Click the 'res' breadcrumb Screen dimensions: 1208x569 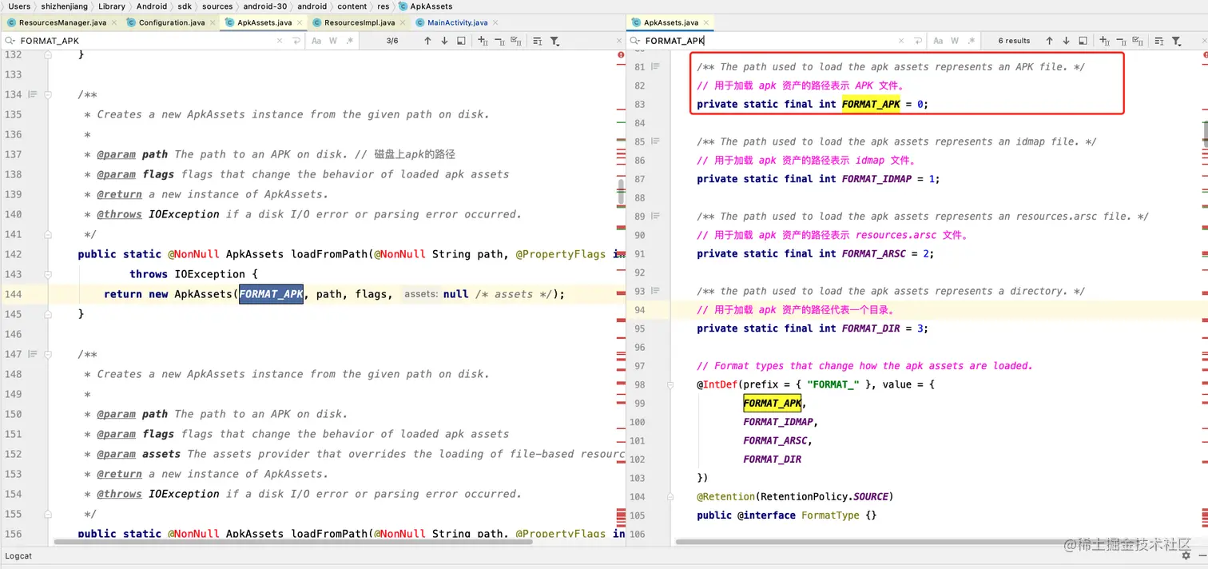[383, 6]
